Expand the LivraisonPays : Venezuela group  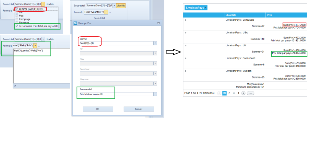pyautogui.click(x=186, y=20)
